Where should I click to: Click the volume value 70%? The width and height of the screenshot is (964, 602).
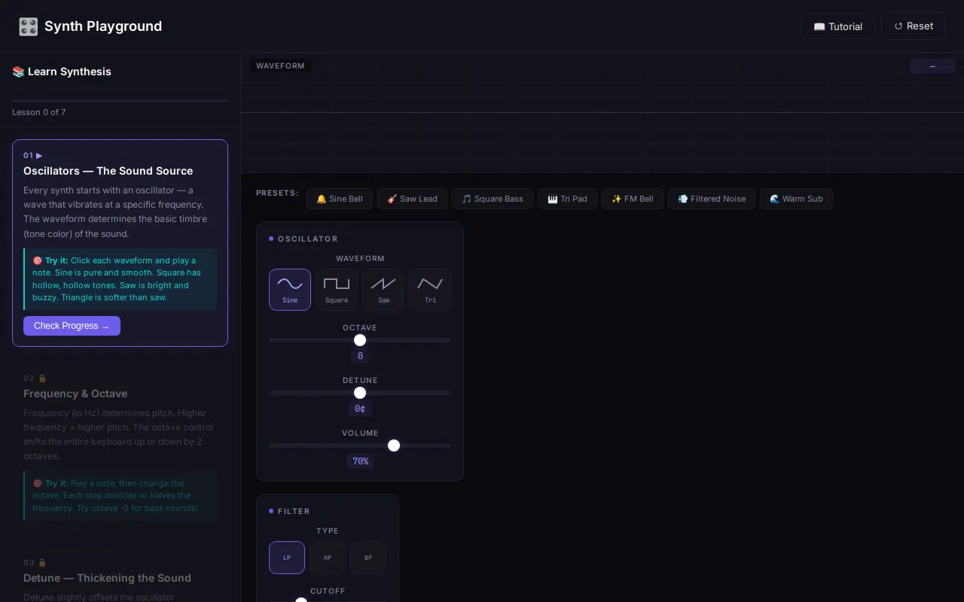click(x=360, y=461)
